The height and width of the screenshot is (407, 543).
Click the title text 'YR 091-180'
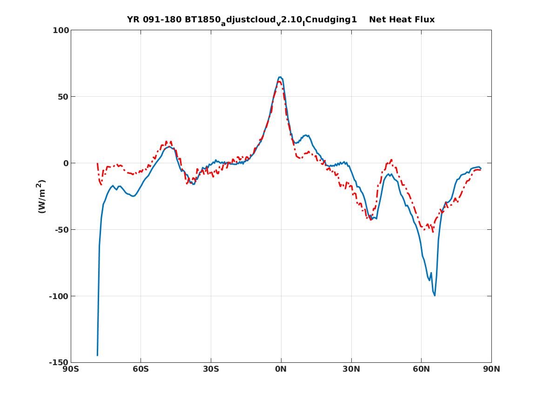point(154,20)
